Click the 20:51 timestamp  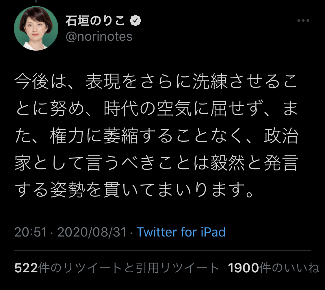30,232
